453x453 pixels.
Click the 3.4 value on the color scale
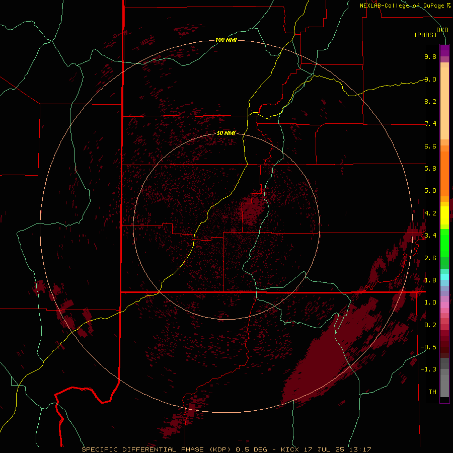(x=430, y=236)
